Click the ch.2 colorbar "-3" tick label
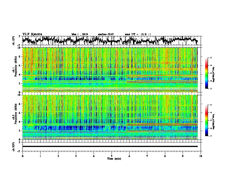This screenshot has height=175, width=226. (210, 105)
